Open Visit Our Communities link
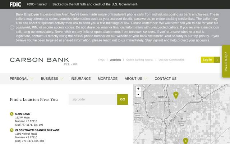The height and width of the screenshot is (144, 230). [x=171, y=60]
